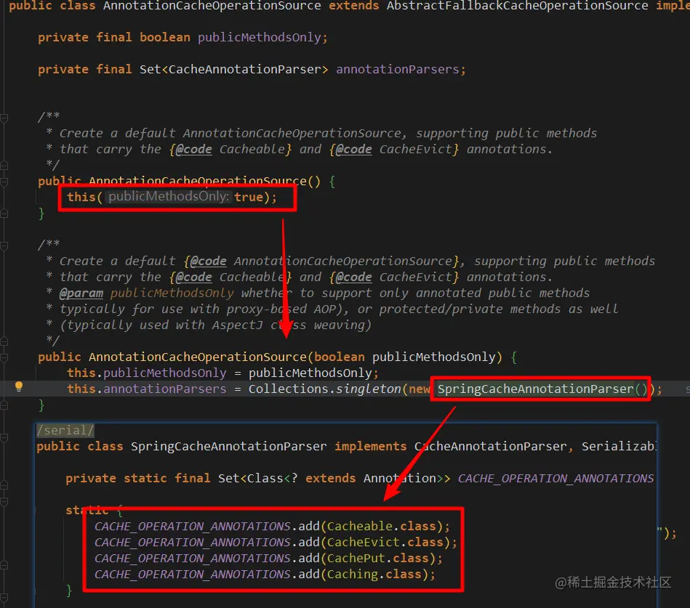Click the implements keyword in the popup class line
The height and width of the screenshot is (608, 690).
coord(371,446)
